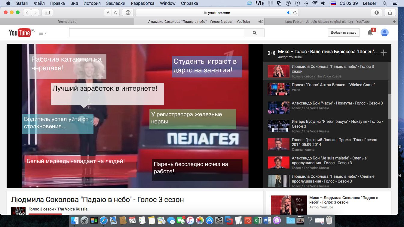Switch to the Rmmedia.ru tab
This screenshot has height=227, width=404.
point(67,22)
